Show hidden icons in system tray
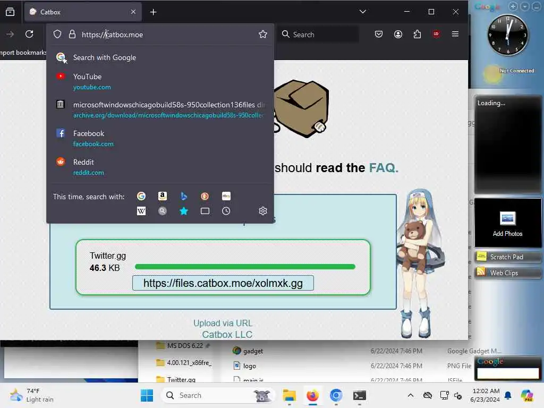 tap(411, 395)
